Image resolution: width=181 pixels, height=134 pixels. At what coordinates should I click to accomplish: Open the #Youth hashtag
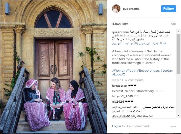coord(131,70)
